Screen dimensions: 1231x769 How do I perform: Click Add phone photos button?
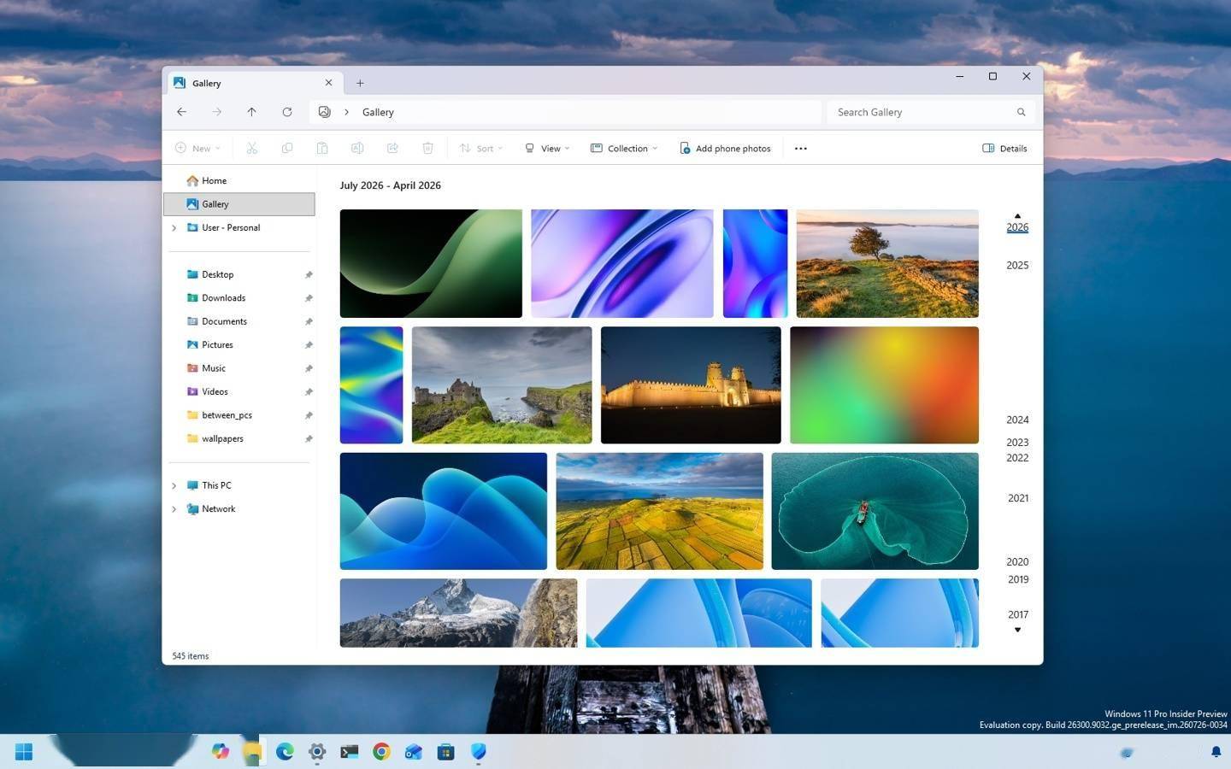725,148
